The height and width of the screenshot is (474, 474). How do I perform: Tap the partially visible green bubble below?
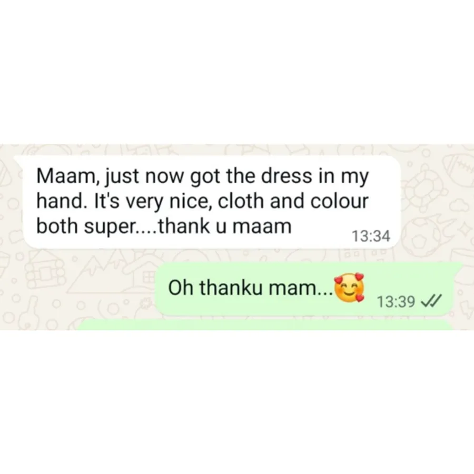pos(264,325)
